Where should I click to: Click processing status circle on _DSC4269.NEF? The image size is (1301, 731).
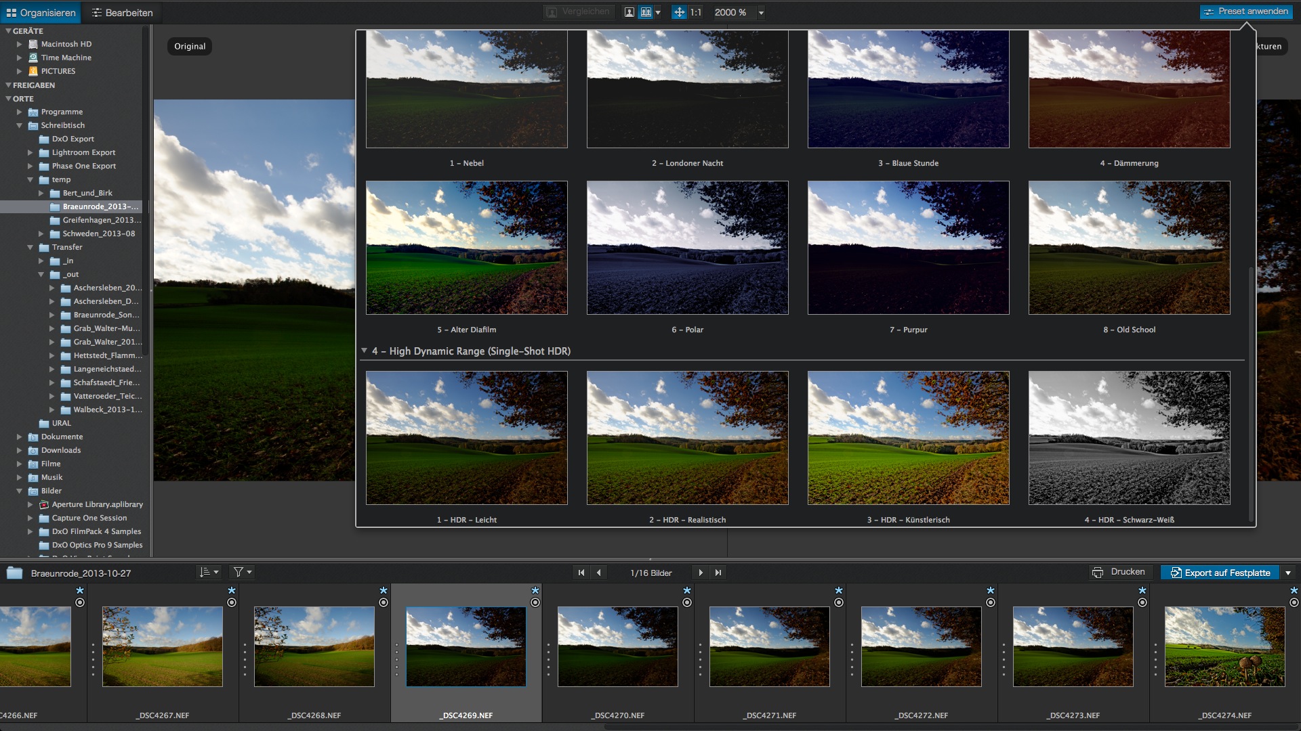[535, 602]
